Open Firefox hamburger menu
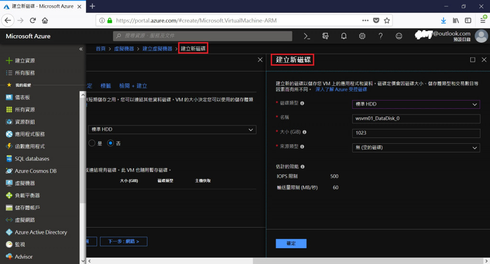The width and height of the screenshot is (490, 264). (x=483, y=20)
